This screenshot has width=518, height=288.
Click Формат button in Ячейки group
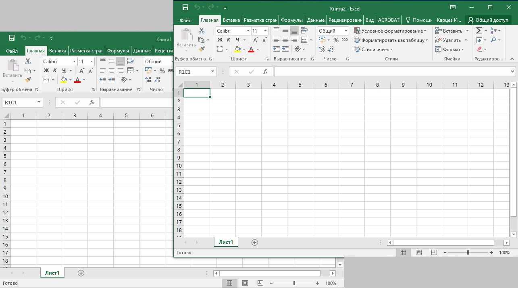click(449, 49)
